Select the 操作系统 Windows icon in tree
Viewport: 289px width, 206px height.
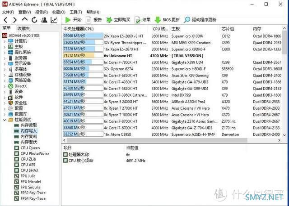point(11,52)
